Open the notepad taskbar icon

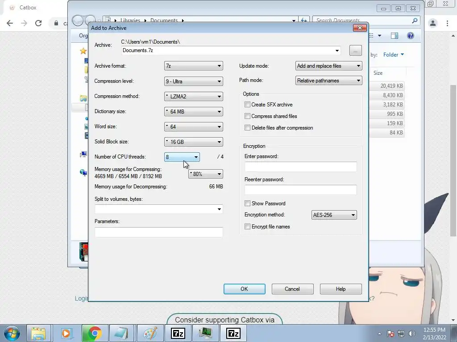click(x=122, y=333)
